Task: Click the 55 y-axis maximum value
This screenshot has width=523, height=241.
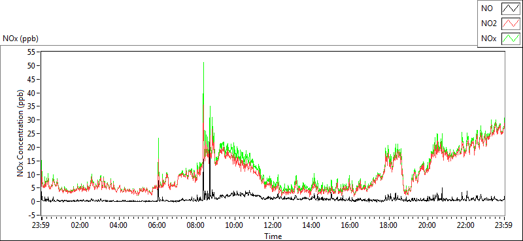Action: [x=31, y=52]
